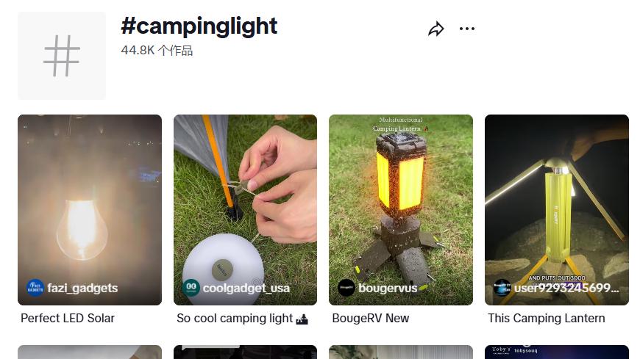Open the fazi_gadgets username link
Image resolution: width=640 pixels, height=359 pixels.
click(82, 288)
